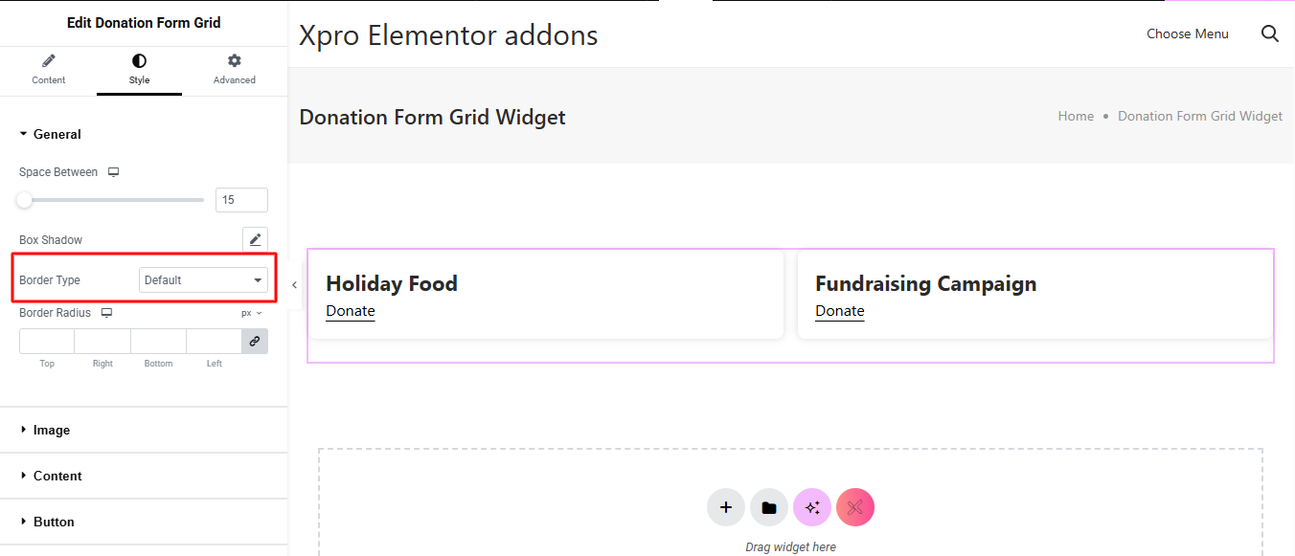Open the template library folder icon
The height and width of the screenshot is (556, 1295).
[x=769, y=507]
